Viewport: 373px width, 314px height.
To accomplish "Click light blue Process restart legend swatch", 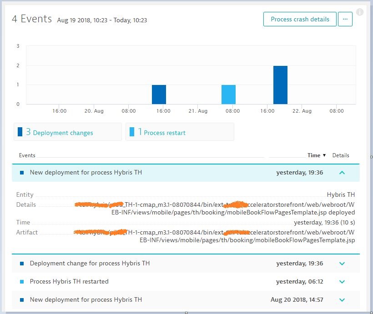I will [132, 132].
